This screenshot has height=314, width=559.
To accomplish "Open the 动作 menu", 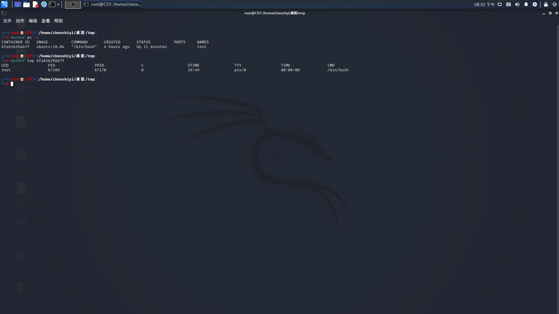I will pyautogui.click(x=20, y=21).
